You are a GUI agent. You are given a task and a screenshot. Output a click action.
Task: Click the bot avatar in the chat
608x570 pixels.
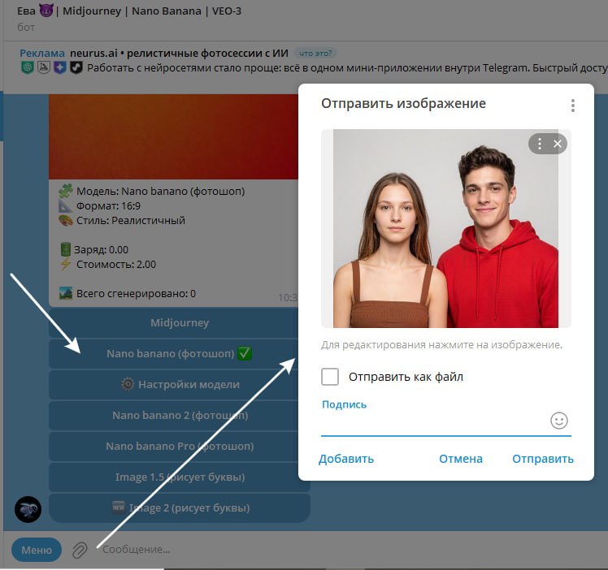point(28,509)
